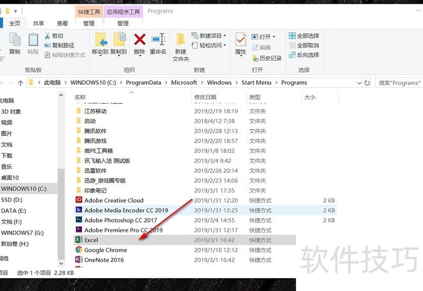Image resolution: width=423 pixels, height=291 pixels.
Task: Click the Rename icon in ribbon
Action: coord(158,40)
